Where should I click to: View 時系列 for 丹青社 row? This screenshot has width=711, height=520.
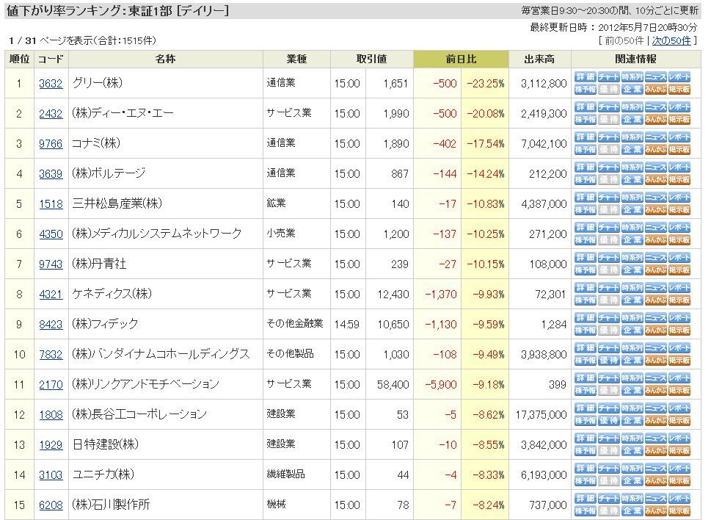632,258
